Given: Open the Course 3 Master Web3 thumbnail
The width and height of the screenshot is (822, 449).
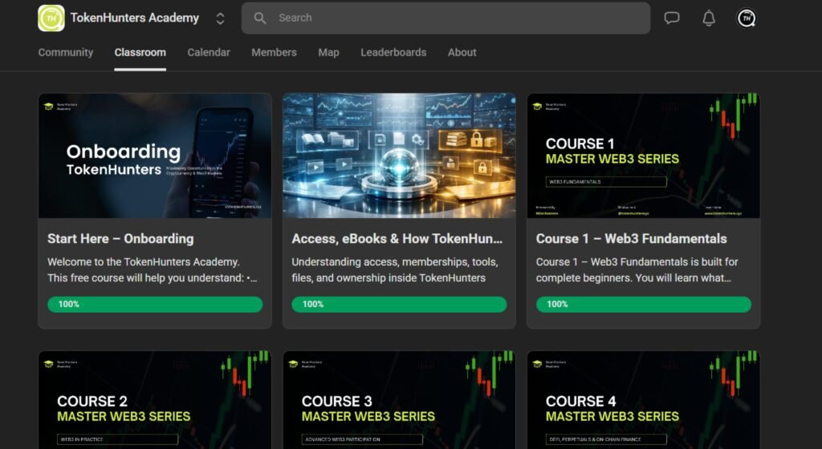Looking at the screenshot, I should pyautogui.click(x=399, y=400).
